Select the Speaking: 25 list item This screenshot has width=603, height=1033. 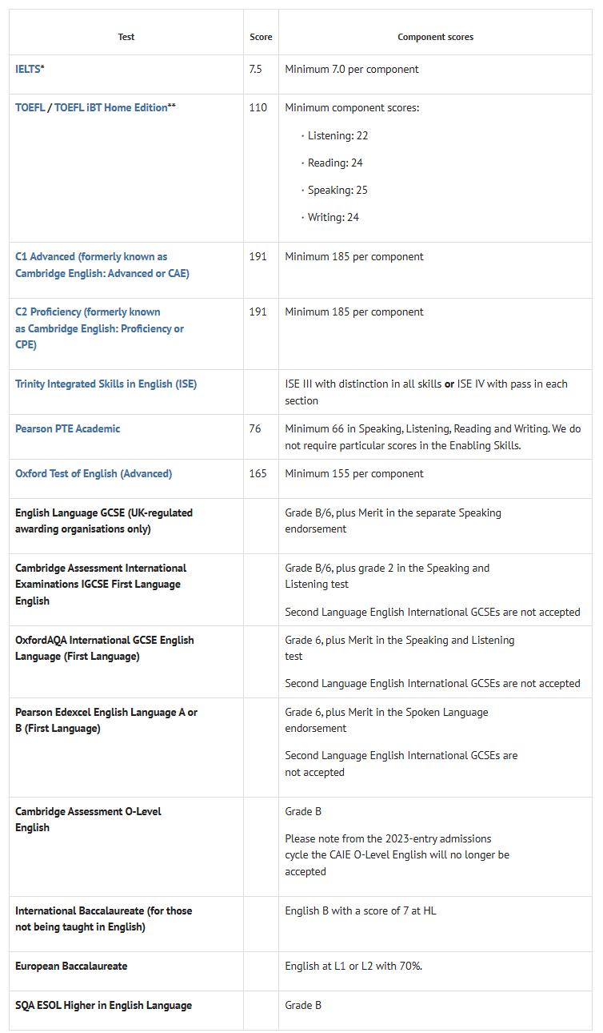click(x=337, y=191)
